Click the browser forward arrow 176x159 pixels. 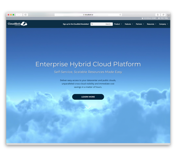click(x=21, y=15)
